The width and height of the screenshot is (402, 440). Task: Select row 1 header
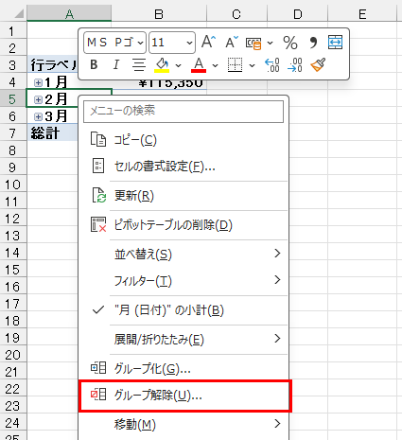pos(12,31)
